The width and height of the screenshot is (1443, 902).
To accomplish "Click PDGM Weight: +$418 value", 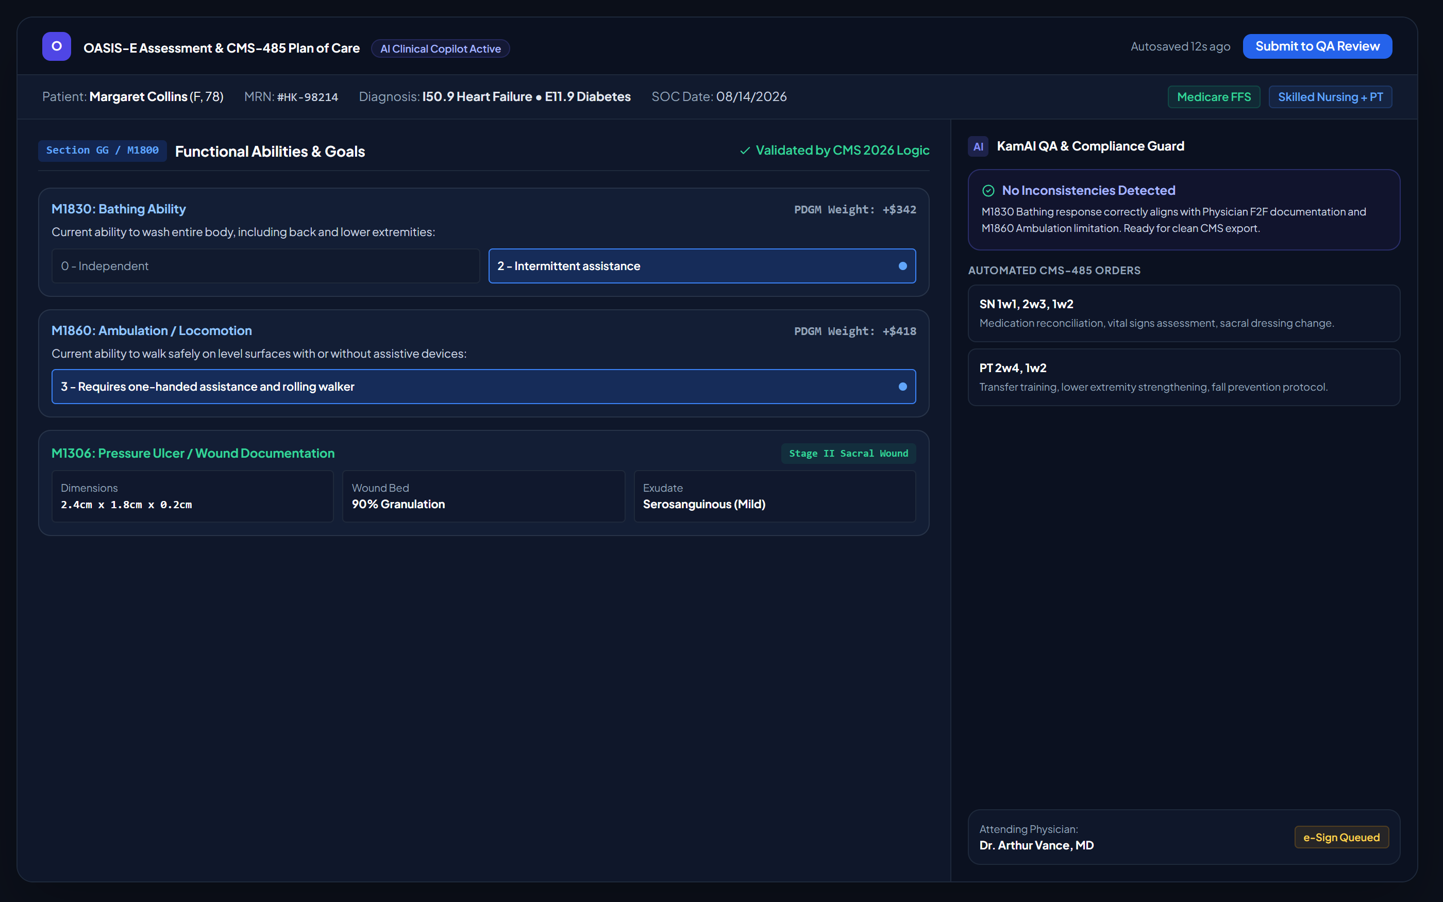I will pos(855,331).
